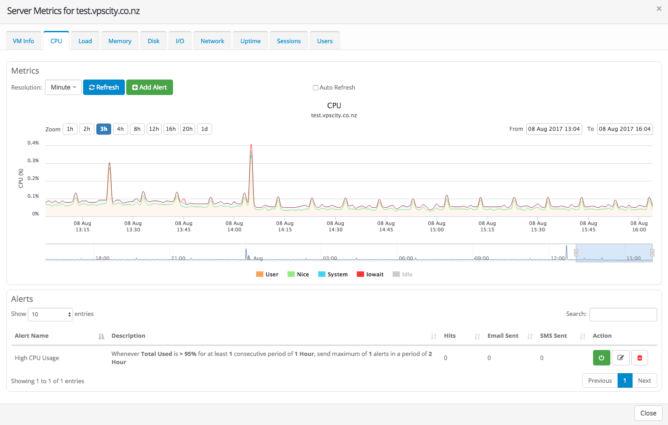
Task: Sort the alerts table by Hits column
Action: 477,336
